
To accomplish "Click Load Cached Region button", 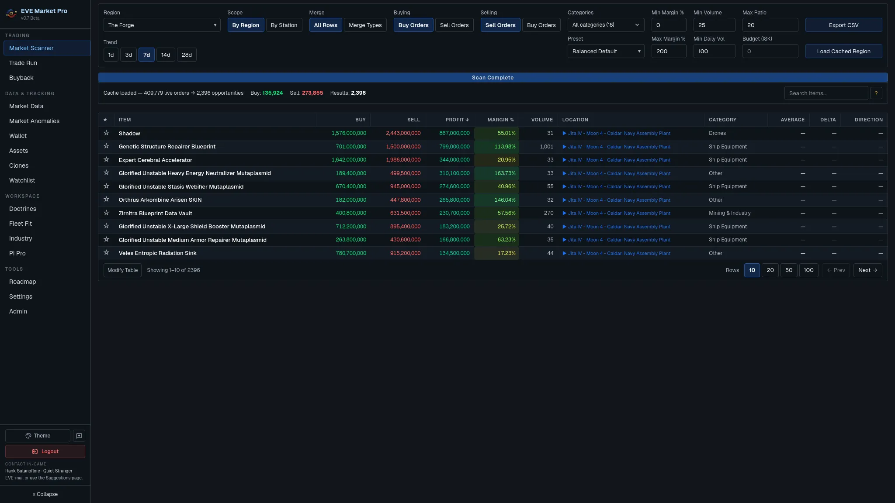I will tap(843, 51).
